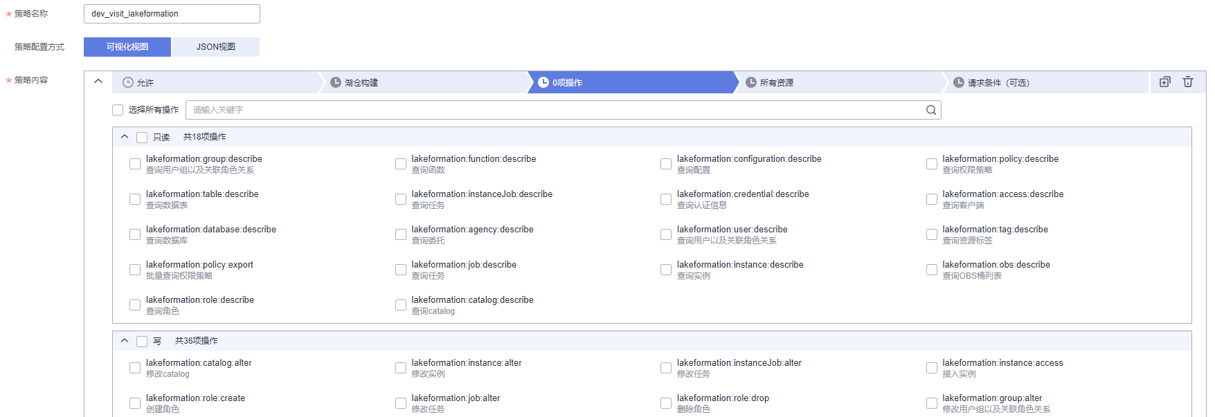This screenshot has width=1215, height=417.
Task: Switch to JSON视图 tab
Action: tap(215, 47)
